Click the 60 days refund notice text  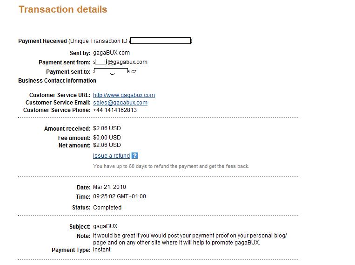[x=171, y=166]
